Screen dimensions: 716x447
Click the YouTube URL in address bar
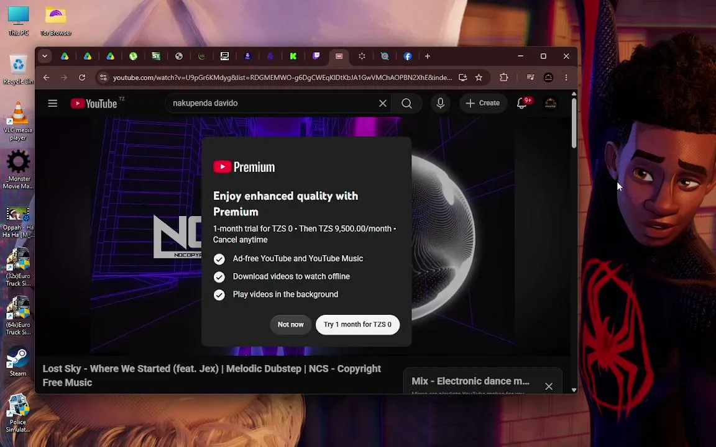(x=282, y=78)
